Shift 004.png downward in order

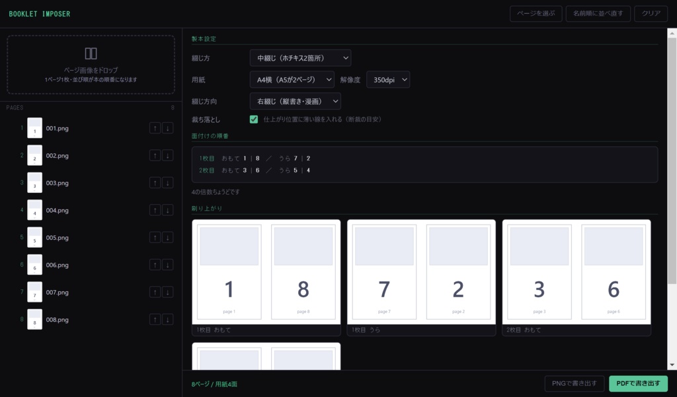(x=167, y=210)
